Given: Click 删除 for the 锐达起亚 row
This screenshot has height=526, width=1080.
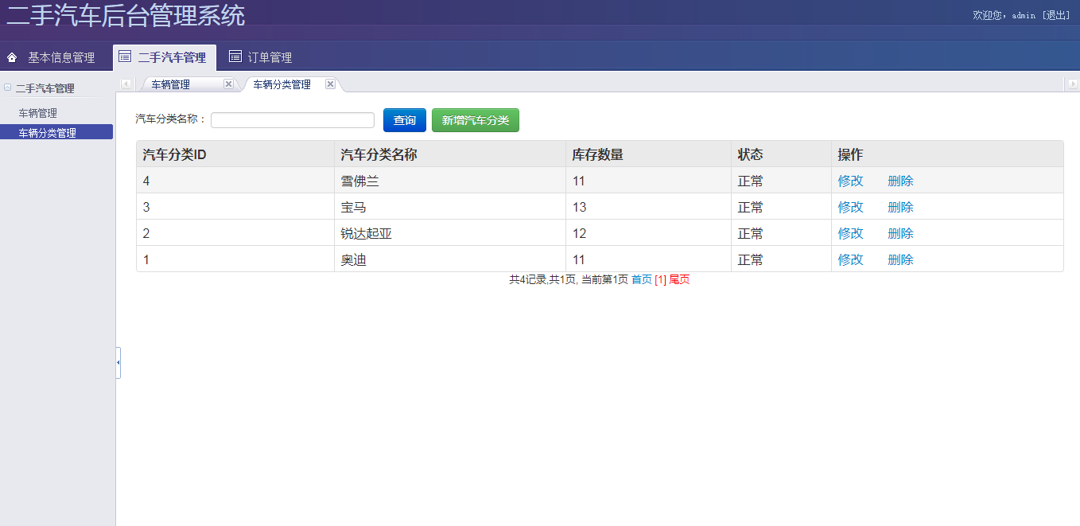Looking at the screenshot, I should [900, 233].
